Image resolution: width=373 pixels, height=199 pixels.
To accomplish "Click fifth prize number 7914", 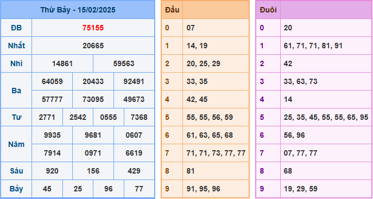I will 52,153.
